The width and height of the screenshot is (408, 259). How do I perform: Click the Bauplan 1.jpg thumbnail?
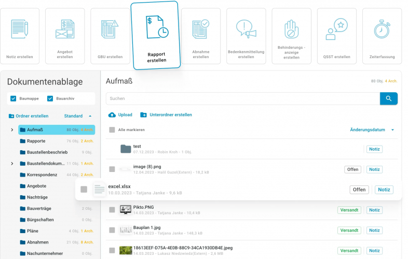tap(126, 230)
